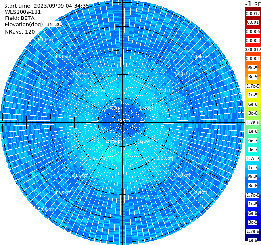Click the 1.7e-9 colorbar label

253,231
